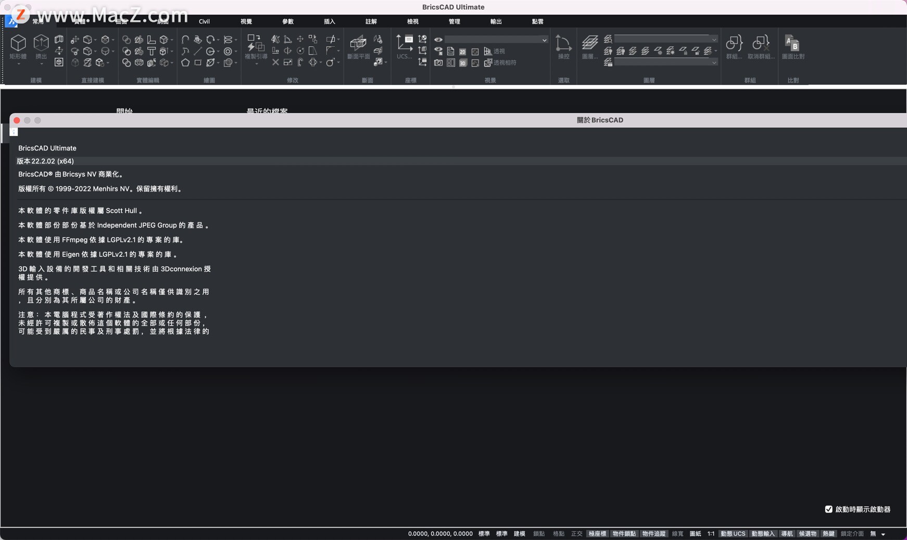Click the 線寬 lineweight status entry
Screen dimensions: 907x540
[x=677, y=534]
